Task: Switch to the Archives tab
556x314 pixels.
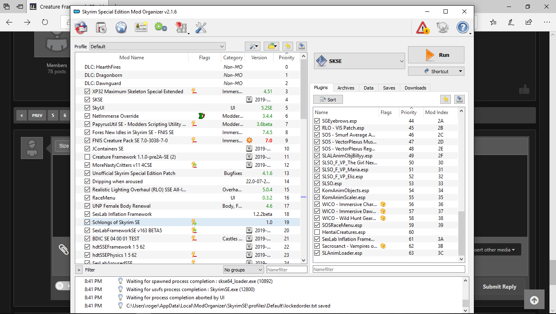Action: pos(346,88)
